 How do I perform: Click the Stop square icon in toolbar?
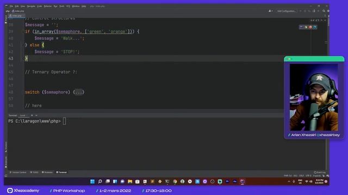pos(318,11)
